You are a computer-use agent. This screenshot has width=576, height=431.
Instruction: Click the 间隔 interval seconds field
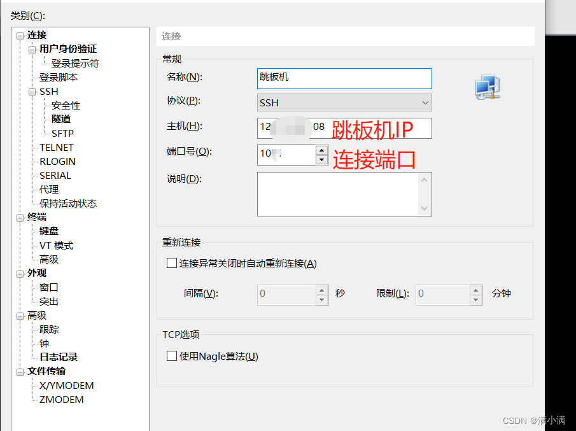click(286, 295)
